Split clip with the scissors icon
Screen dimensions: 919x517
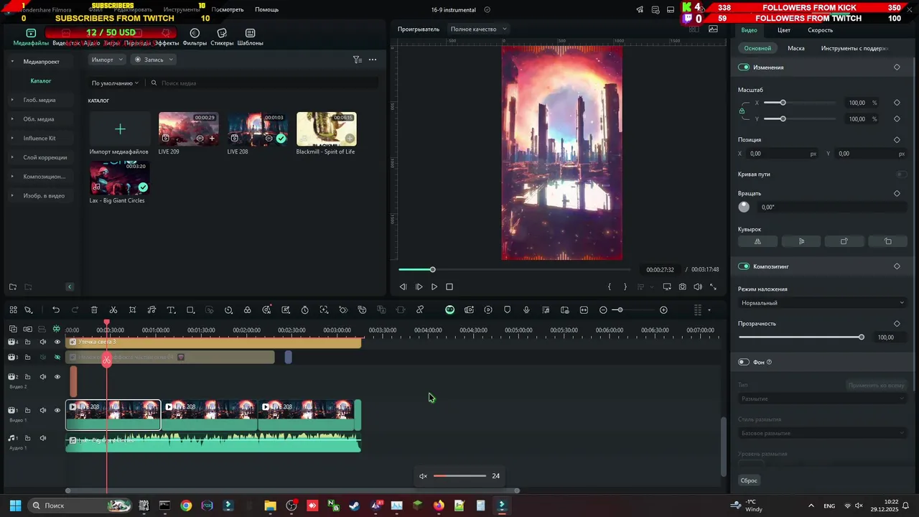tap(113, 310)
